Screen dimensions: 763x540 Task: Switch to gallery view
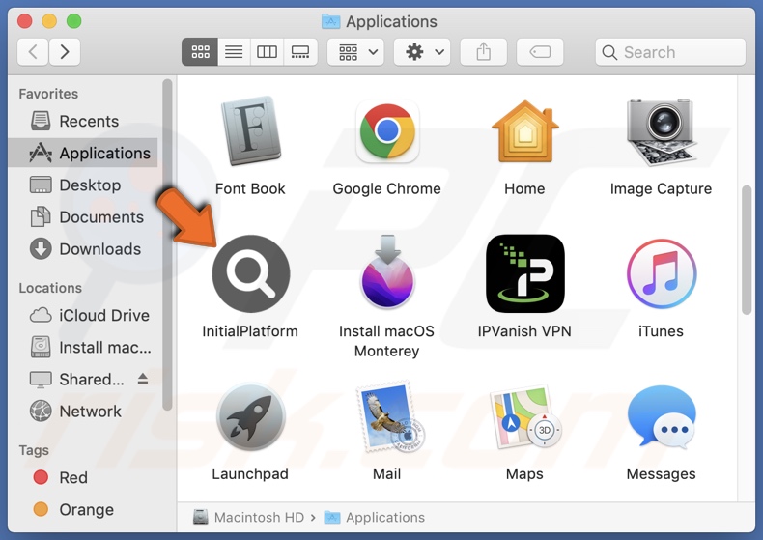[x=300, y=51]
